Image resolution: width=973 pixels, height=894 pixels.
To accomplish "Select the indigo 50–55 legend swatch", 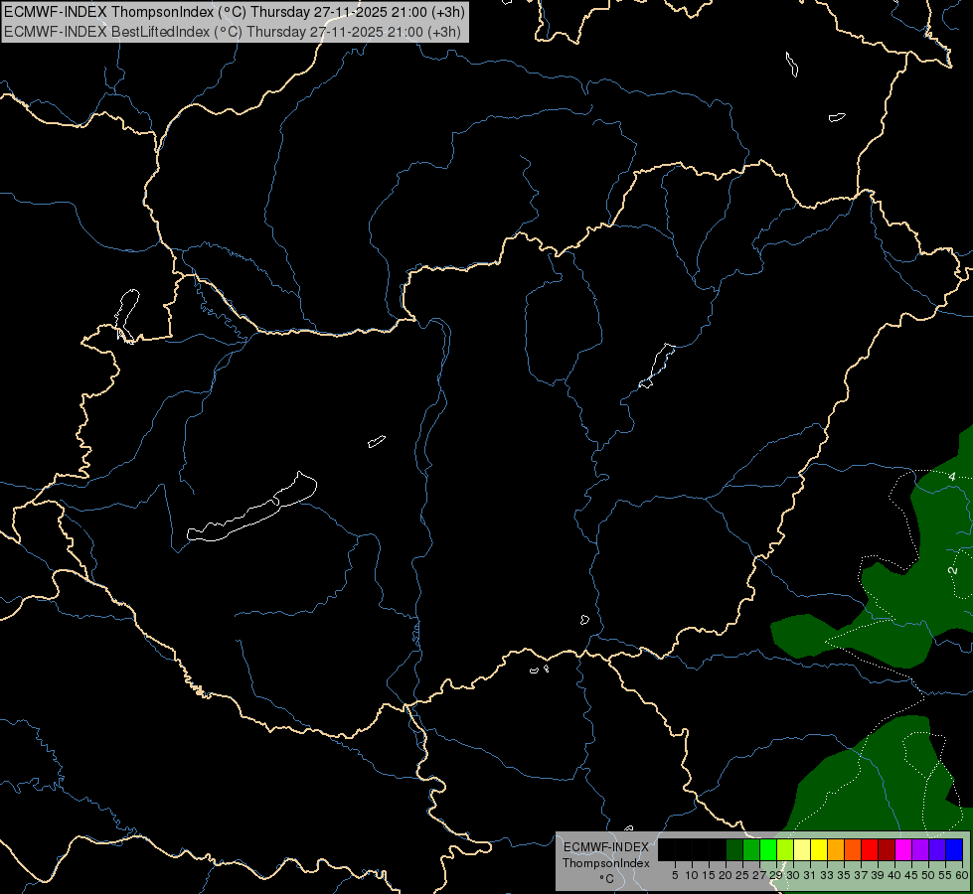I will 937,850.
